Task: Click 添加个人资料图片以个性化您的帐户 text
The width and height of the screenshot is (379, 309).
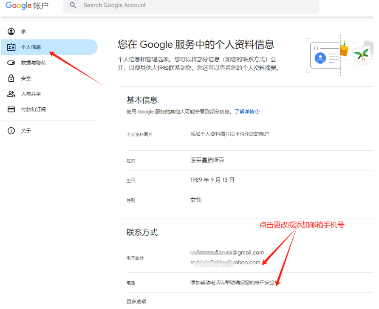Action: tap(230, 134)
